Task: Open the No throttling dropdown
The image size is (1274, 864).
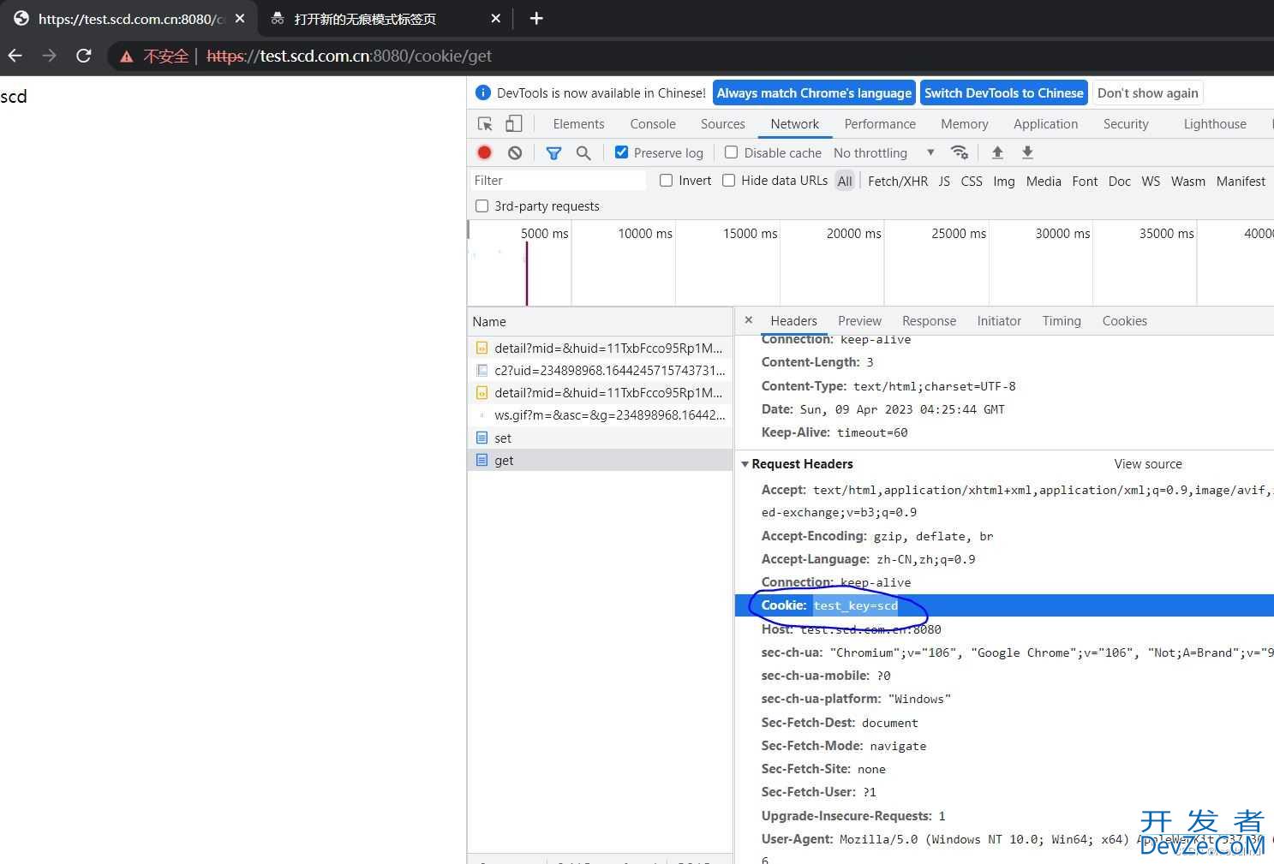Action: [x=884, y=152]
